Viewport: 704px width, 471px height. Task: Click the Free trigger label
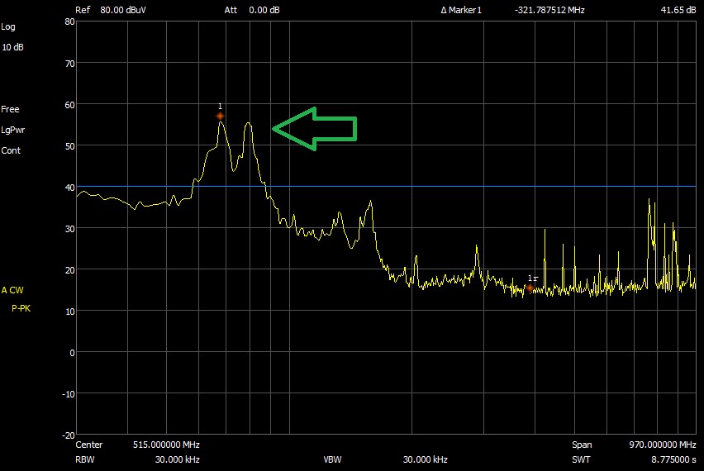[10, 109]
